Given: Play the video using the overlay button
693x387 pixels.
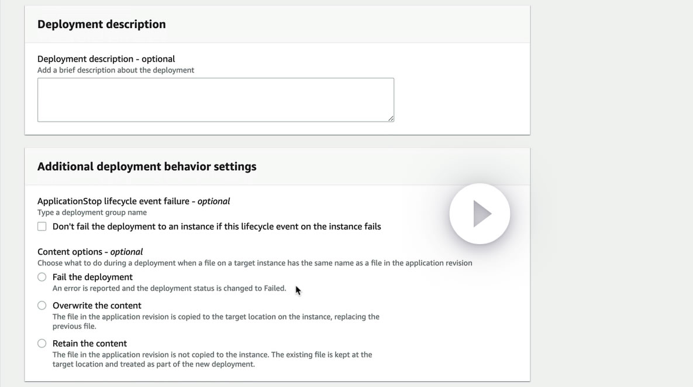Looking at the screenshot, I should pos(480,214).
